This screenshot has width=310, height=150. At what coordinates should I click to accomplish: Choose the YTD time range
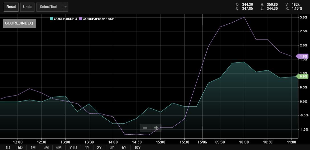tap(73, 147)
